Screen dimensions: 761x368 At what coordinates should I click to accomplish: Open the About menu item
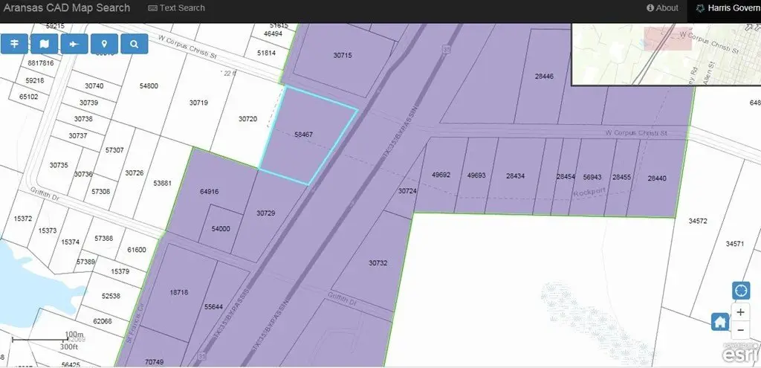pyautogui.click(x=662, y=8)
